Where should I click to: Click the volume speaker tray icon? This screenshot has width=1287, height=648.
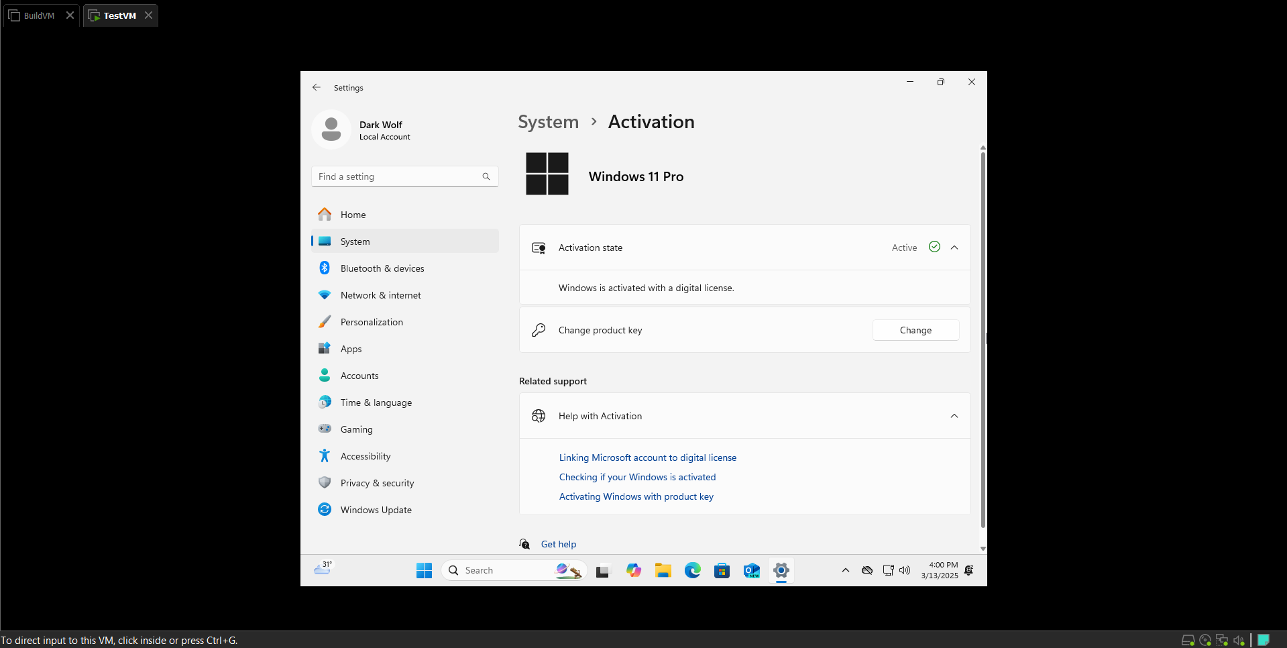pyautogui.click(x=905, y=570)
